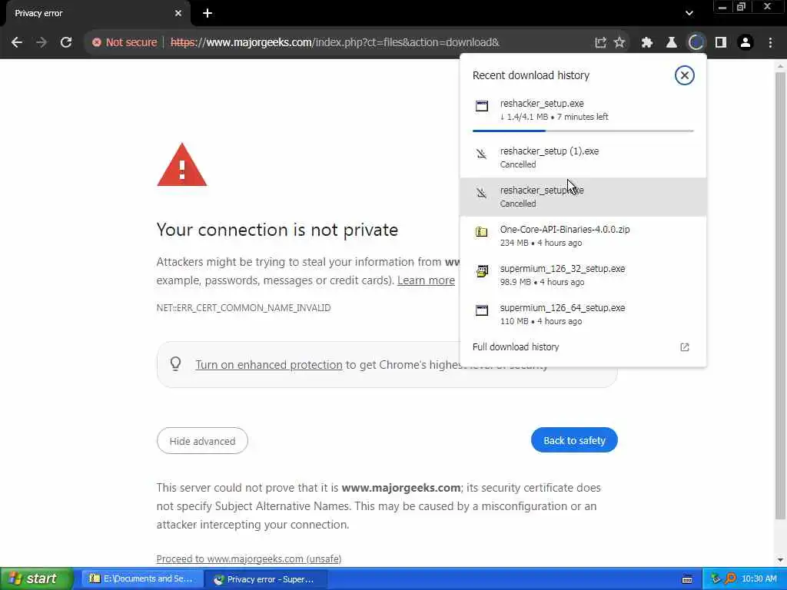Close the Recent download history popup
This screenshot has width=787, height=590.
coord(684,75)
